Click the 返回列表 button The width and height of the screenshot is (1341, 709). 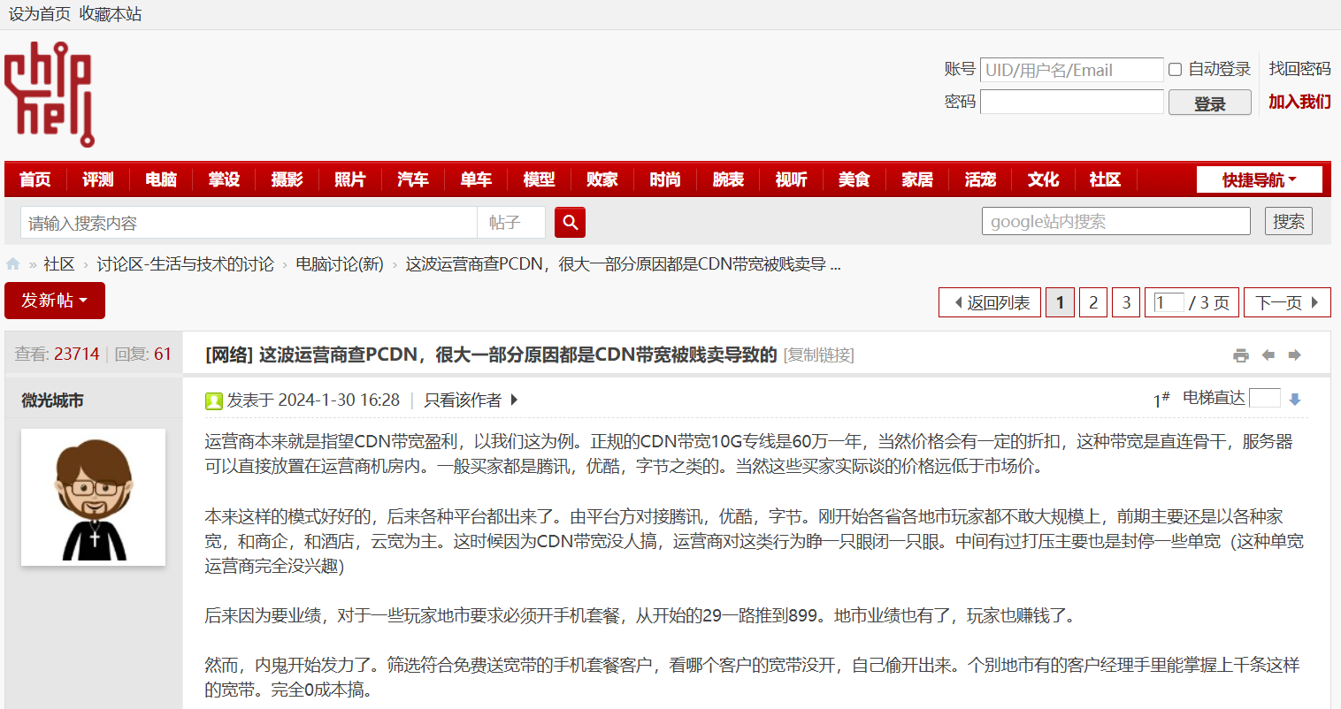[990, 302]
